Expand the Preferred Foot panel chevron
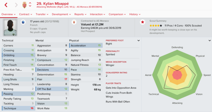This screenshot has height=112, width=212. click(x=138, y=41)
